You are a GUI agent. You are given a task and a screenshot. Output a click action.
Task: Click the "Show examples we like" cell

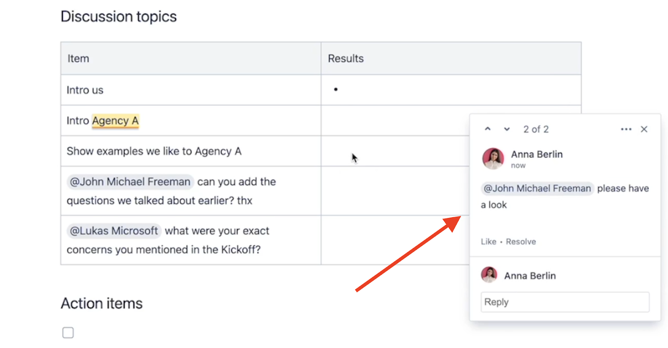154,151
